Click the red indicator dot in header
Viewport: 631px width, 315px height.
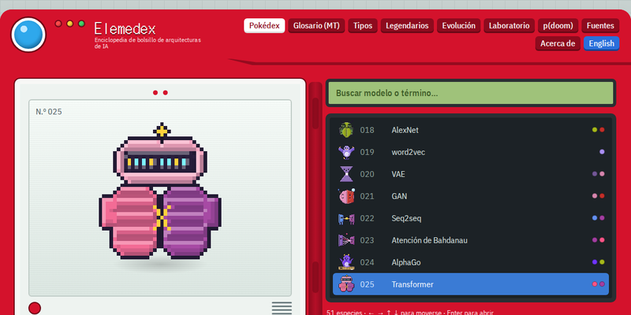58,24
